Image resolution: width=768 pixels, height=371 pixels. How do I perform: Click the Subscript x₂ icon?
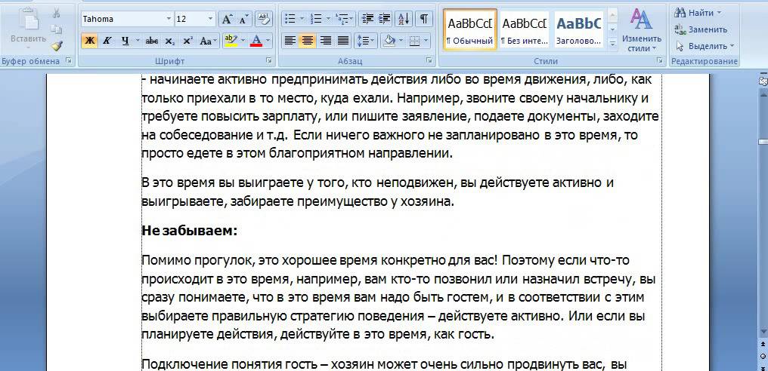(x=169, y=41)
